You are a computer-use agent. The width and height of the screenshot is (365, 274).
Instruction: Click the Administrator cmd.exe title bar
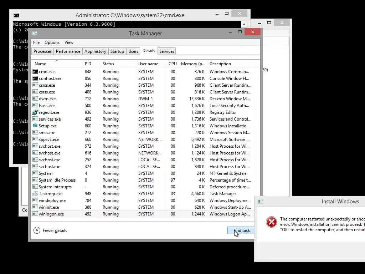point(130,15)
